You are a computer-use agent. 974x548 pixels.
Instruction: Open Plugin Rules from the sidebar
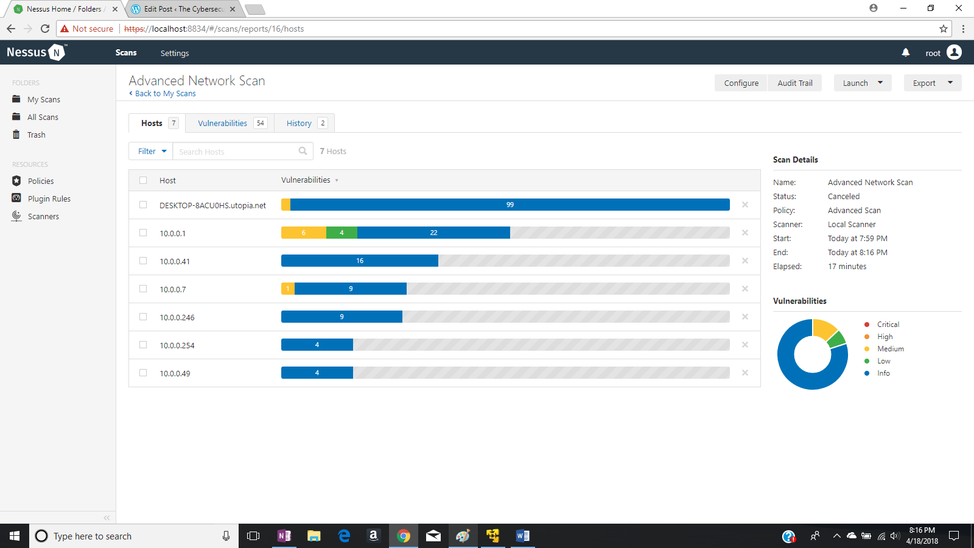tap(49, 198)
